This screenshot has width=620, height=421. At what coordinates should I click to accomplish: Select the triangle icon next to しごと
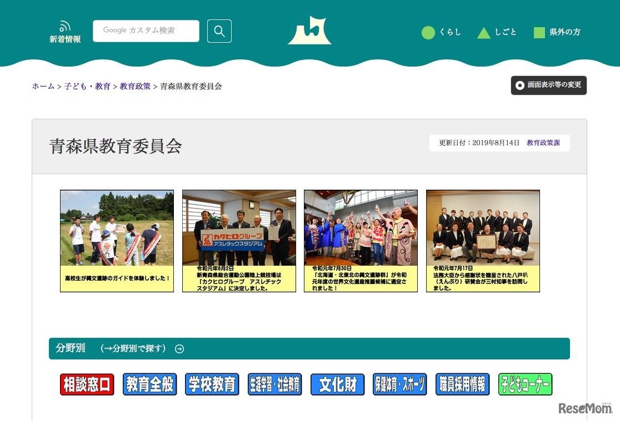coord(484,32)
